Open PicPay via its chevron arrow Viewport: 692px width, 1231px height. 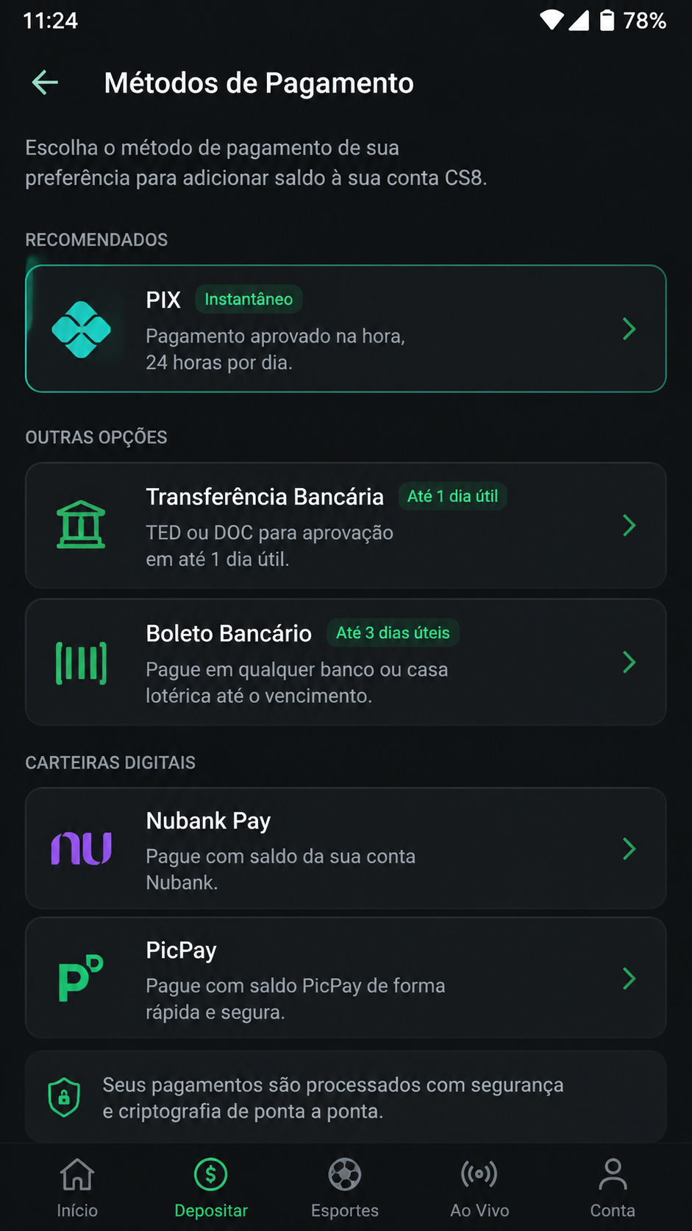pyautogui.click(x=629, y=978)
